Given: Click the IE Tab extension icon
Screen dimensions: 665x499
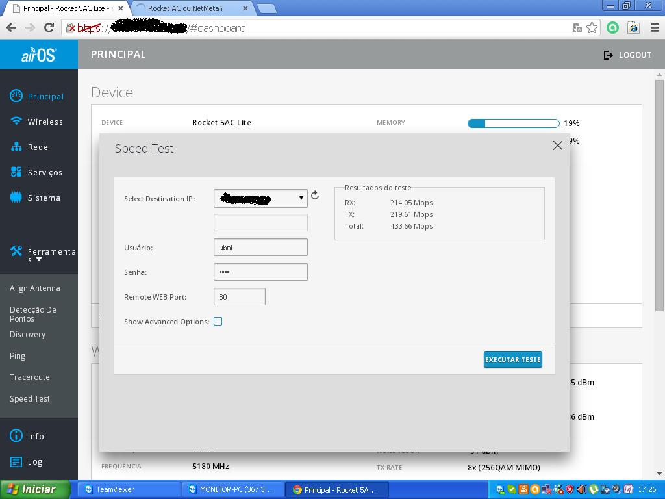Looking at the screenshot, I should point(633,28).
